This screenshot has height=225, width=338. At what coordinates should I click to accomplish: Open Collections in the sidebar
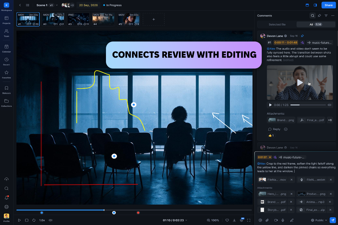tap(7, 103)
